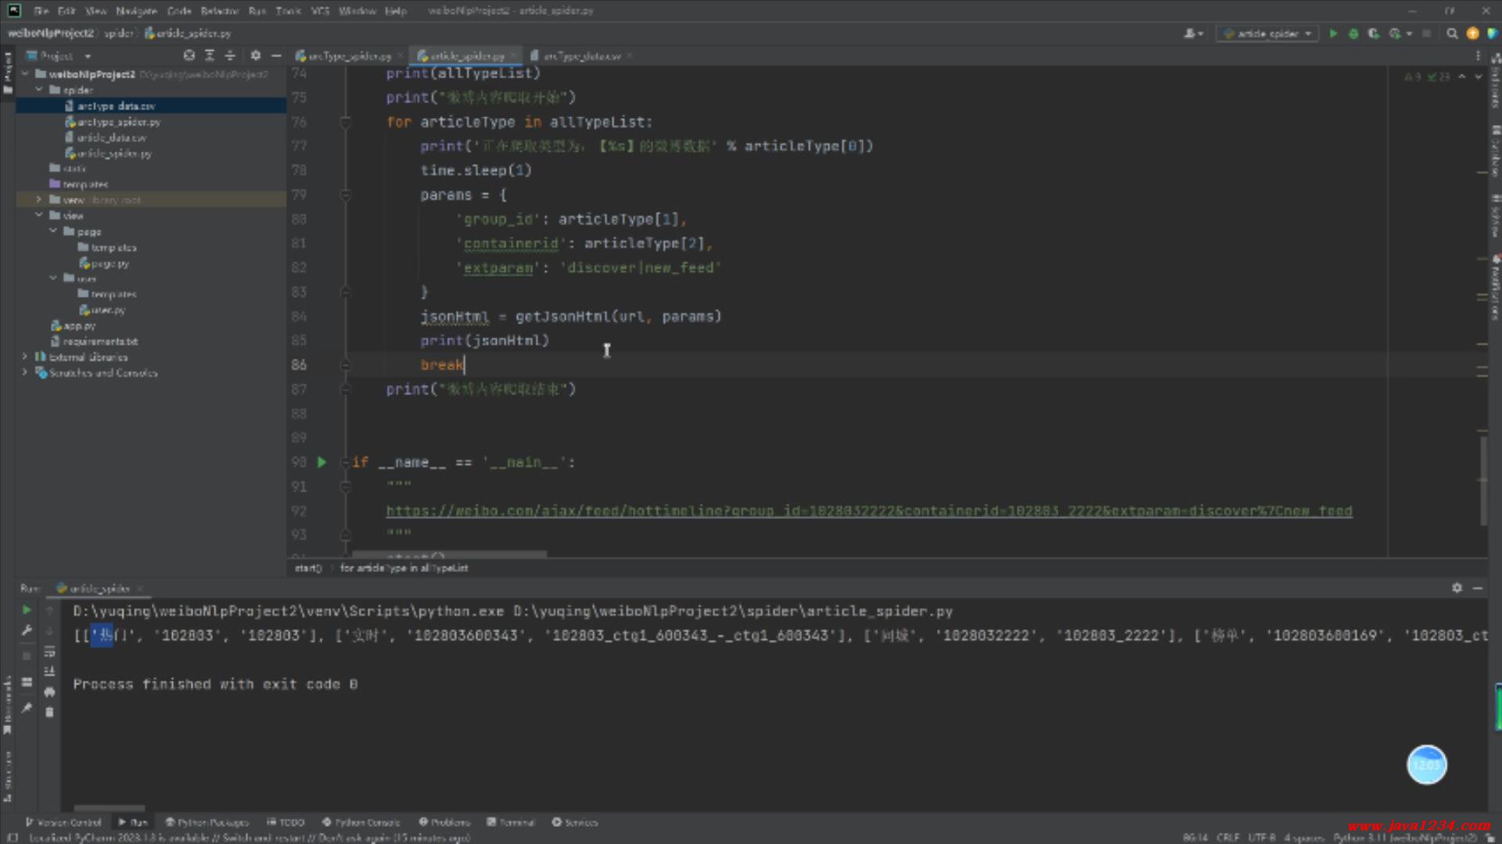This screenshot has width=1502, height=844.
Task: Toggle scroll to end in console
Action: tap(49, 671)
